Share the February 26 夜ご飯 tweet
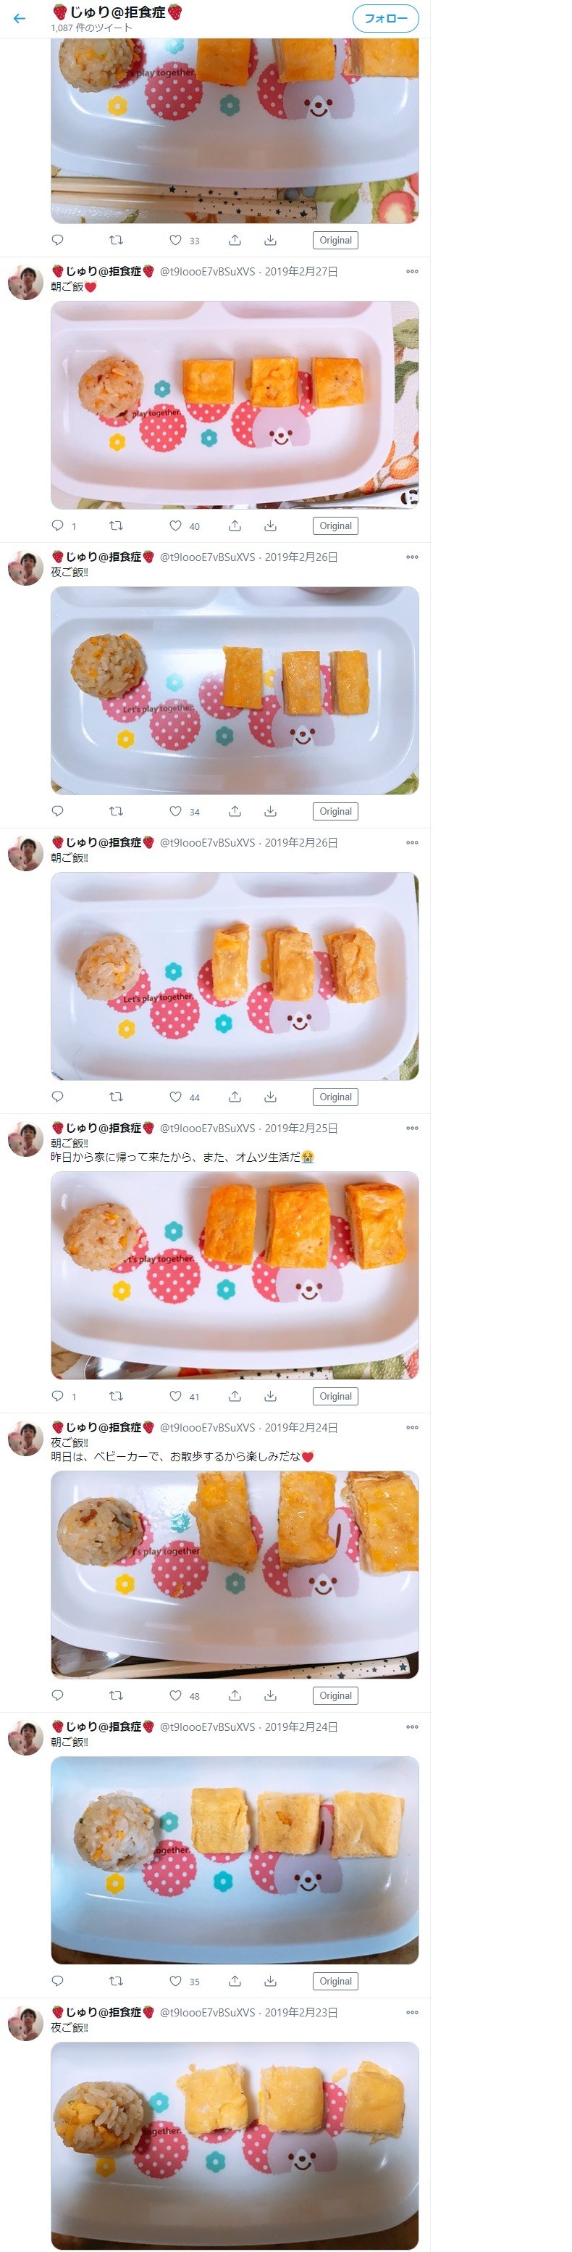Image resolution: width=572 pixels, height=2252 pixels. (x=235, y=811)
